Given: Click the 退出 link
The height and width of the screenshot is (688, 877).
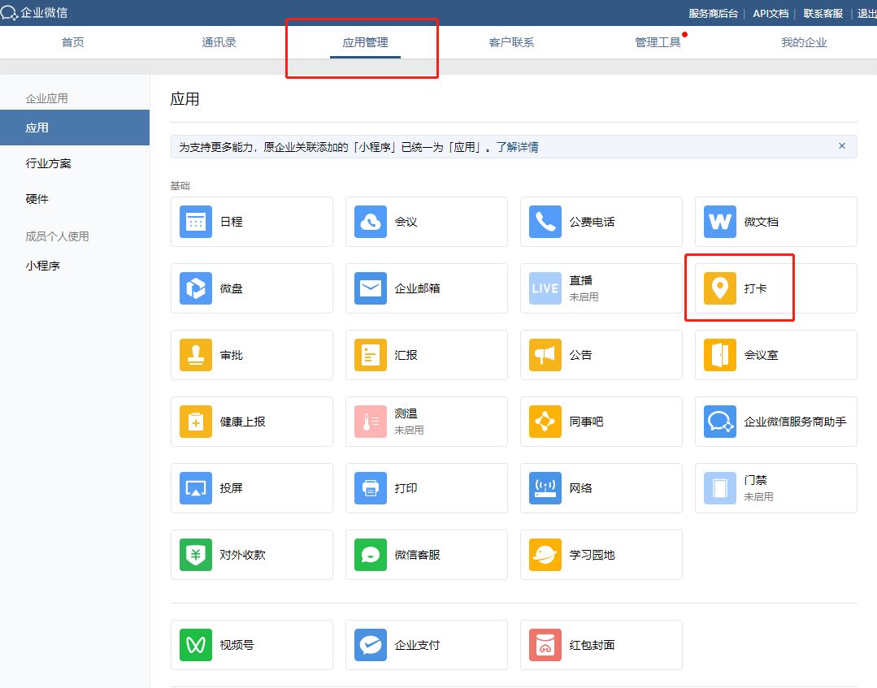Looking at the screenshot, I should [x=867, y=14].
